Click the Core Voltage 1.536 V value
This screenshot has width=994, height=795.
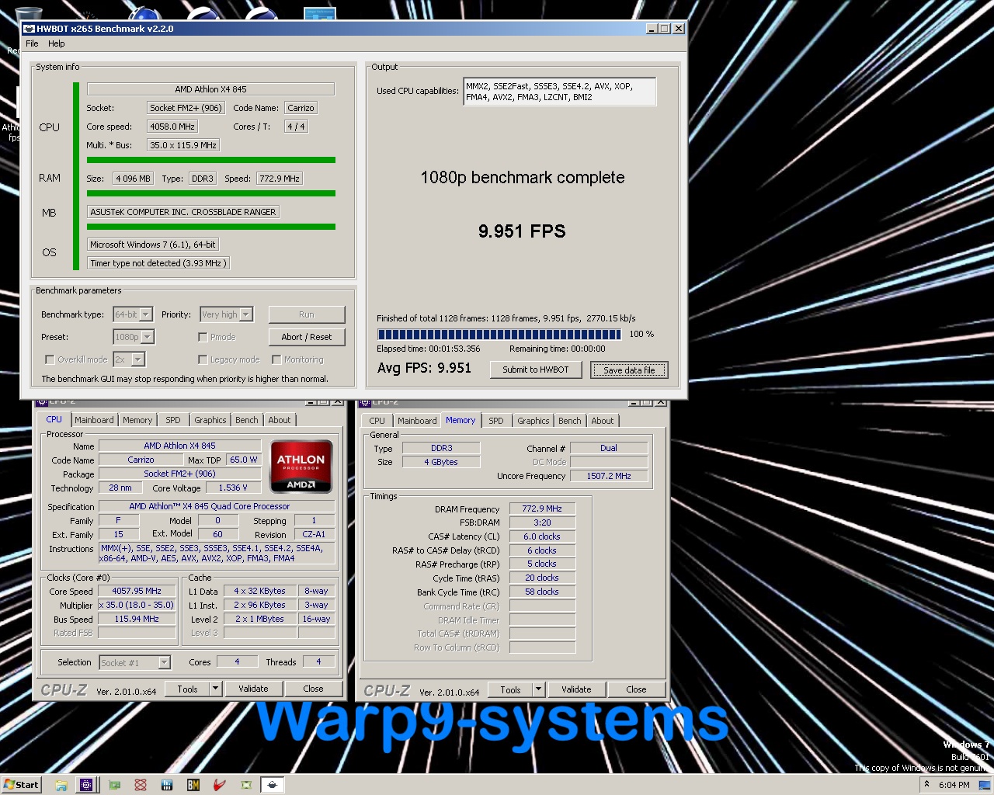[233, 488]
